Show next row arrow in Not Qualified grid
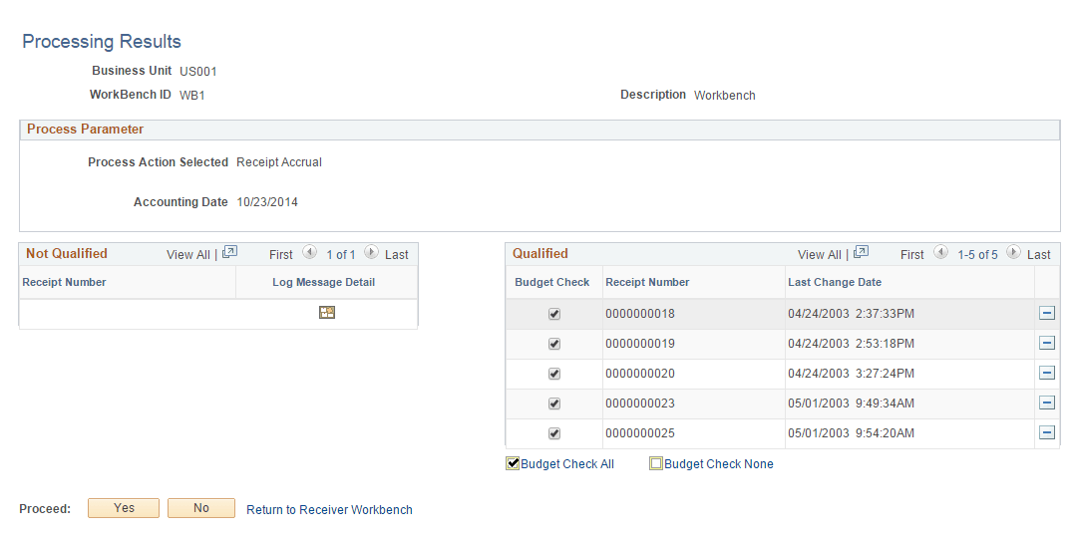Screen dimensions: 1072x538 tap(371, 252)
